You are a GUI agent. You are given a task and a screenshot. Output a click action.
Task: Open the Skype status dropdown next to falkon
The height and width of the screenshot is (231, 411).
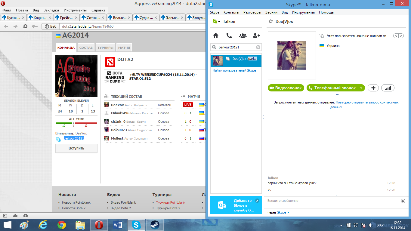[219, 22]
